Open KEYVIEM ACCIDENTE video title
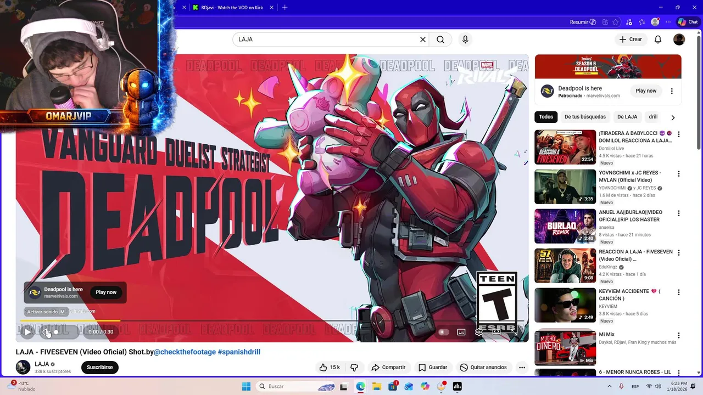Image resolution: width=703 pixels, height=395 pixels. [629, 295]
